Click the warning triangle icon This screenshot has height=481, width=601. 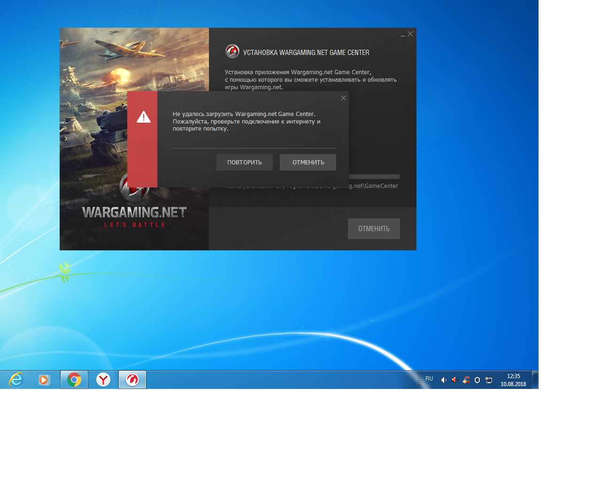144,117
